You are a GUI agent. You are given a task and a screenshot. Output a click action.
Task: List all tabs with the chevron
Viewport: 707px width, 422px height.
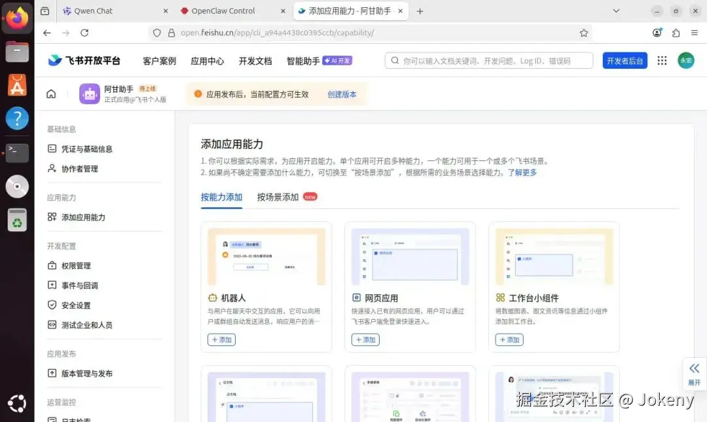point(616,11)
